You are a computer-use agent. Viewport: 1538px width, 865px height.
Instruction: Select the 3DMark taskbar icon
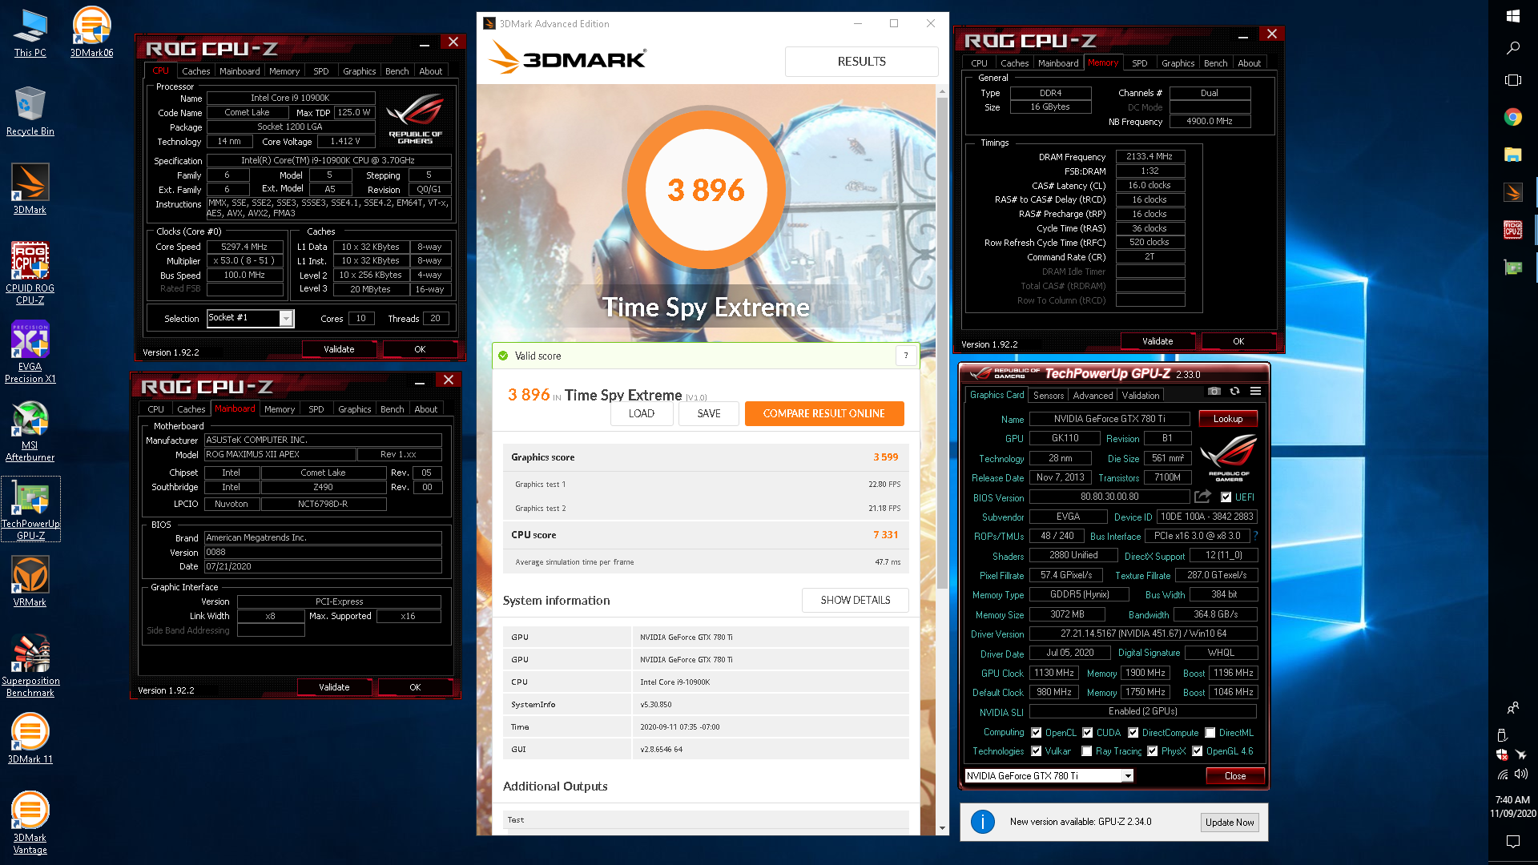click(x=1513, y=192)
